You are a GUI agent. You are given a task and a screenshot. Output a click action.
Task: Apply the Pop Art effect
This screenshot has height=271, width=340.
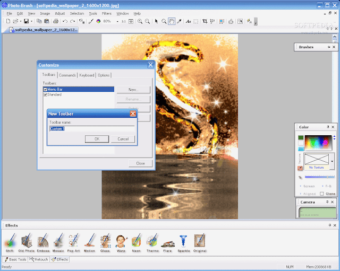point(73,243)
